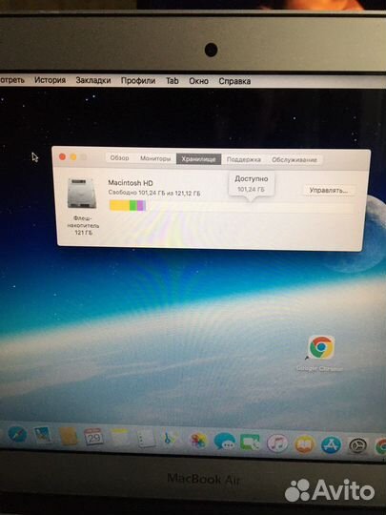Viewport: 386px width, 515px height.
Task: Click the Доступно tooltip
Action: pyautogui.click(x=252, y=184)
